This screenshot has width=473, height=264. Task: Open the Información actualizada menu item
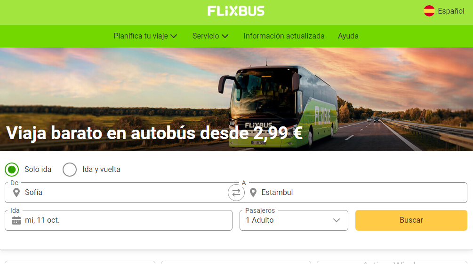[x=284, y=36]
